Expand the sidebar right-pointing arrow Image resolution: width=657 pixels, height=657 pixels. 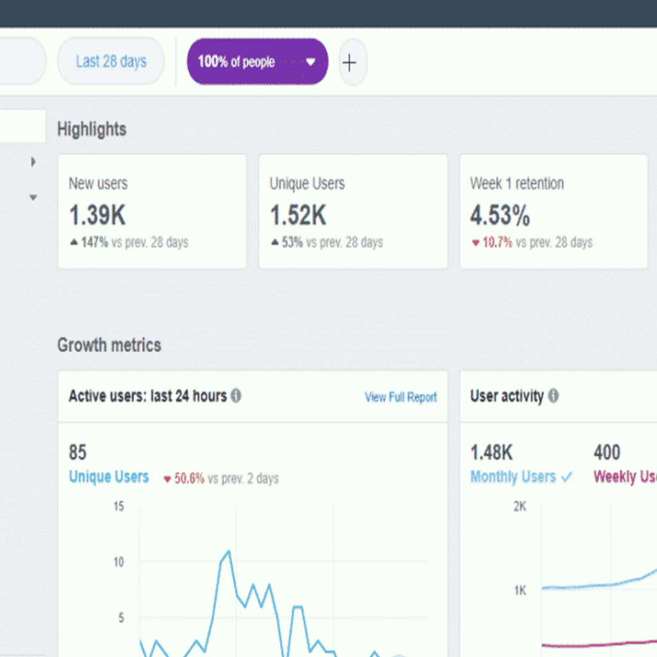pyautogui.click(x=33, y=162)
